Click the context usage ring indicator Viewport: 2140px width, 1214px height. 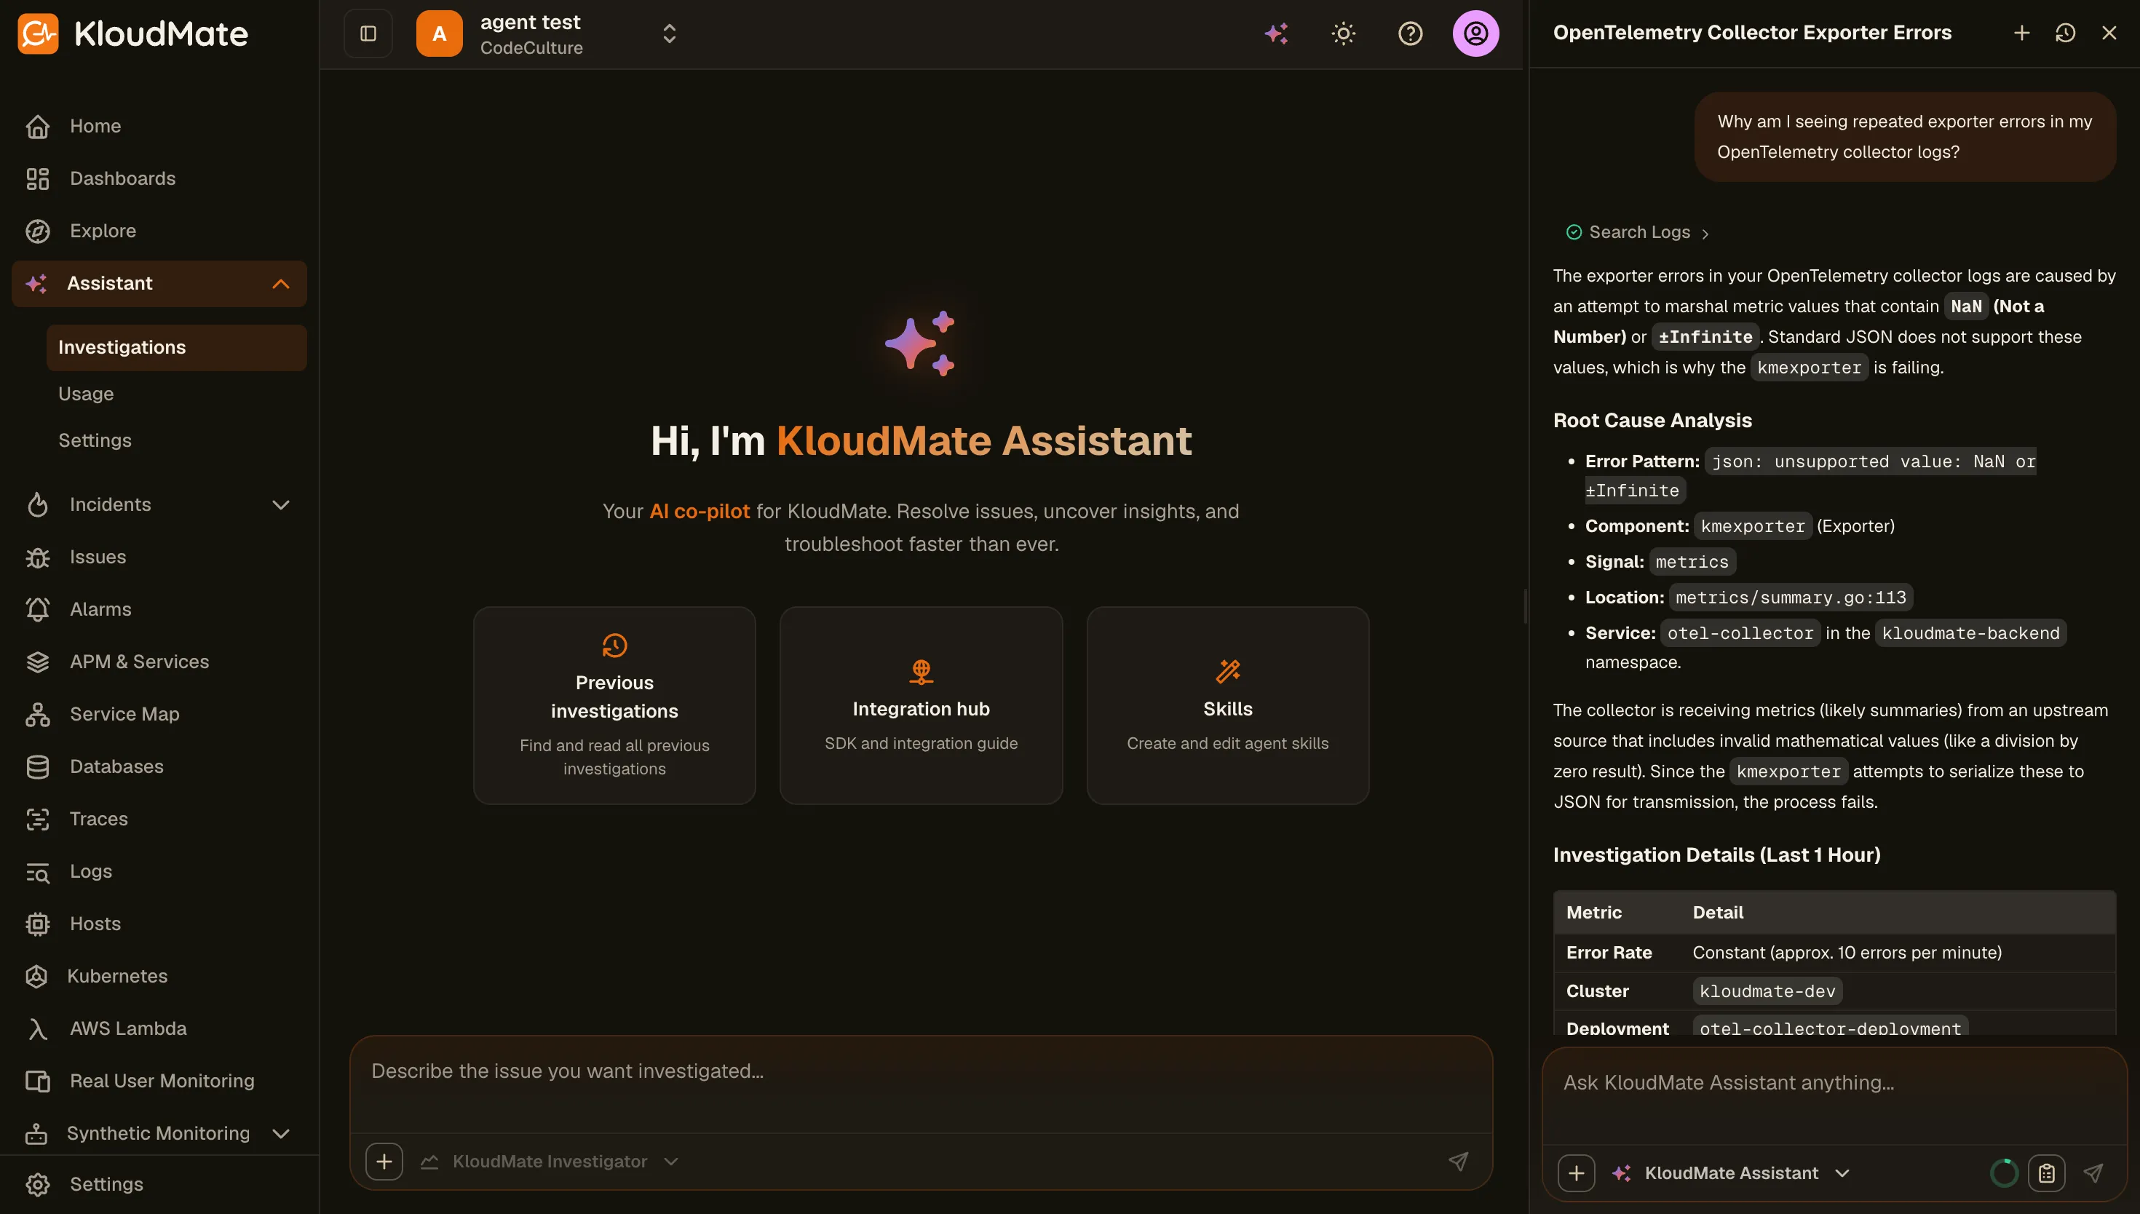(2004, 1173)
